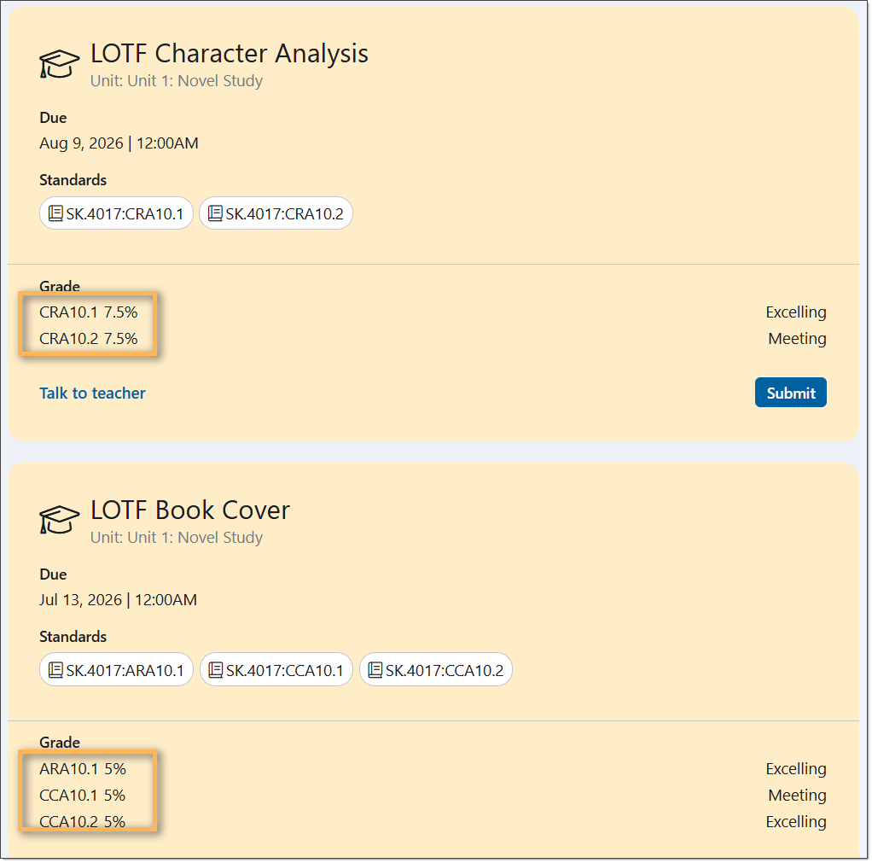Click graduation cap icon beside LOTF Book Cover
Screen dimensions: 872x863
(x=59, y=520)
